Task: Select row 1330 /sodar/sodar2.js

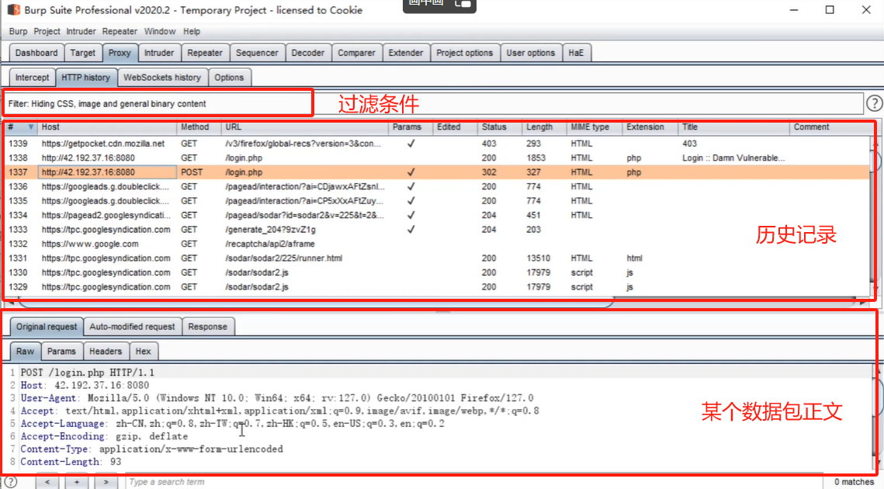Action: [437, 272]
